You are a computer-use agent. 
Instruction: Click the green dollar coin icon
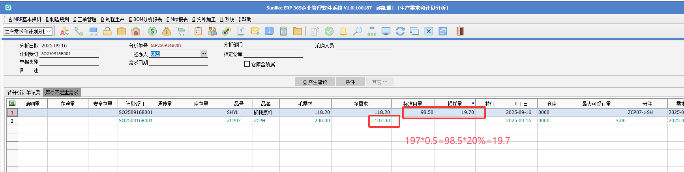click(x=152, y=31)
